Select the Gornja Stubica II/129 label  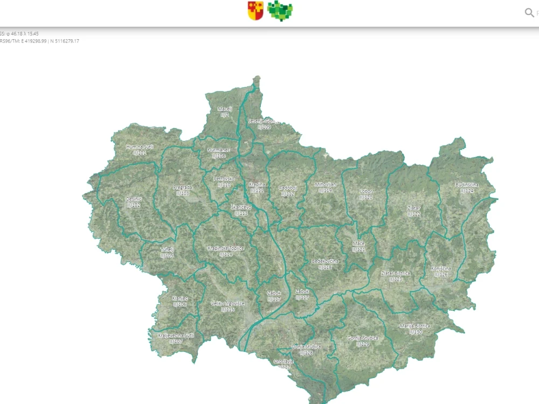pos(363,341)
